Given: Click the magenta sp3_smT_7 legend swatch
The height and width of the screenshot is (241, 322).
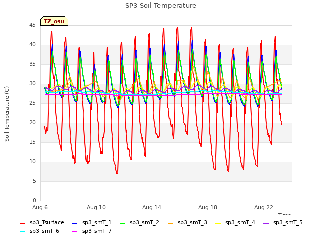Looking at the screenshot, I should [75, 232].
